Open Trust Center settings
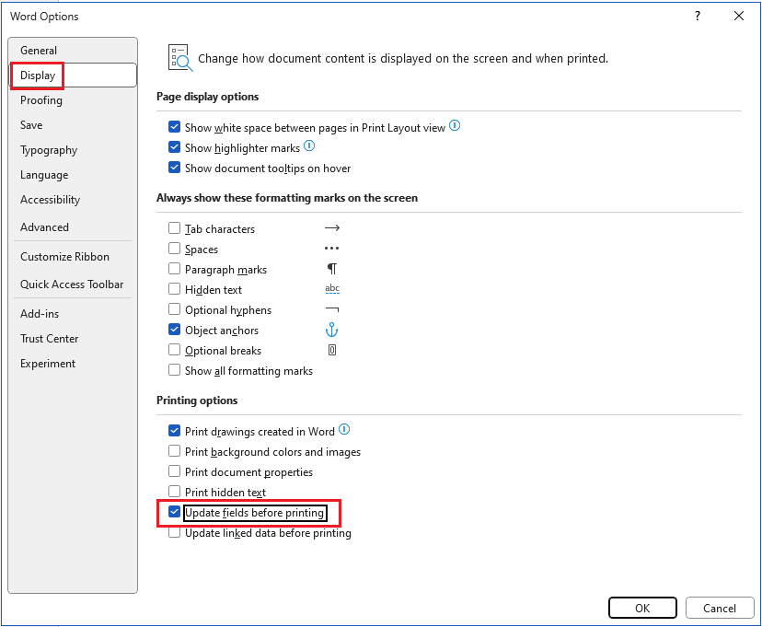762x627 pixels. point(73,339)
